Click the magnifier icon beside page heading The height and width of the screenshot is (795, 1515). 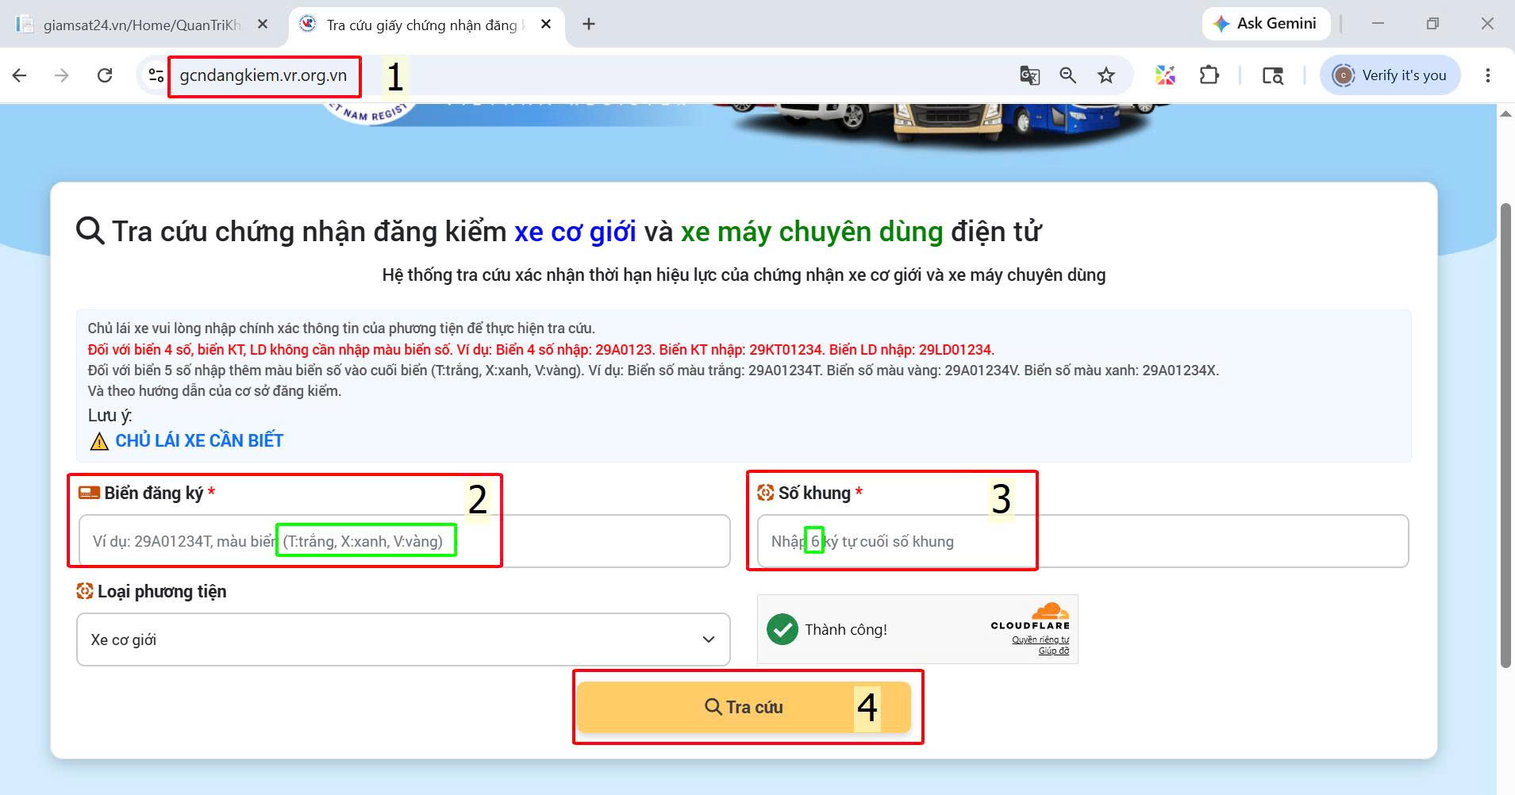click(90, 231)
